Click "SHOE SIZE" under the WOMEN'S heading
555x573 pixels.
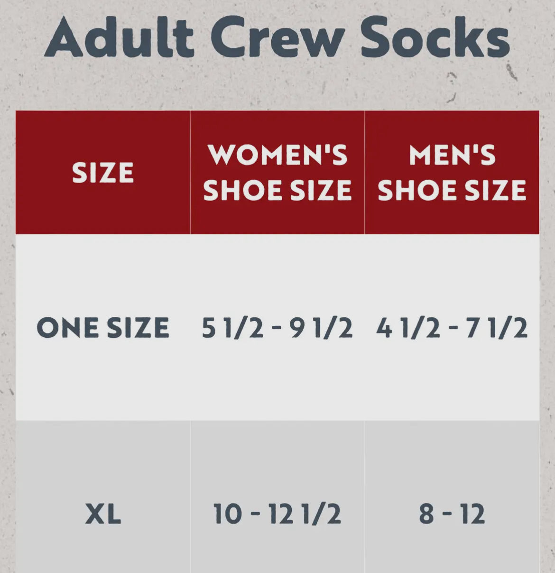point(277,190)
